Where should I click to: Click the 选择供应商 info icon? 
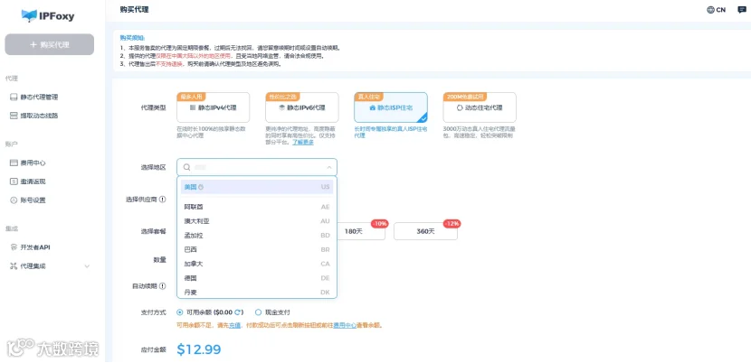[162, 199]
